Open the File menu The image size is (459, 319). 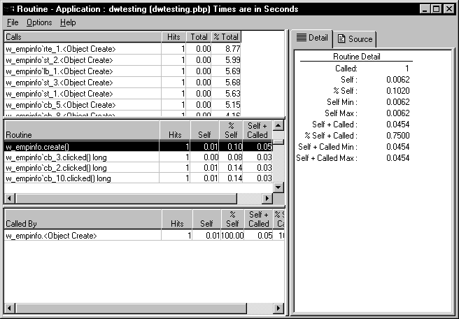click(x=12, y=22)
